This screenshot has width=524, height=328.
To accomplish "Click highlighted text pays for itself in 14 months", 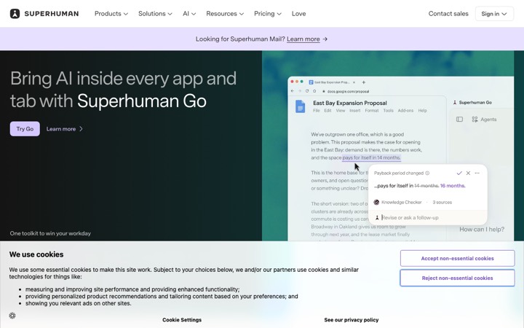I will coord(372,157).
